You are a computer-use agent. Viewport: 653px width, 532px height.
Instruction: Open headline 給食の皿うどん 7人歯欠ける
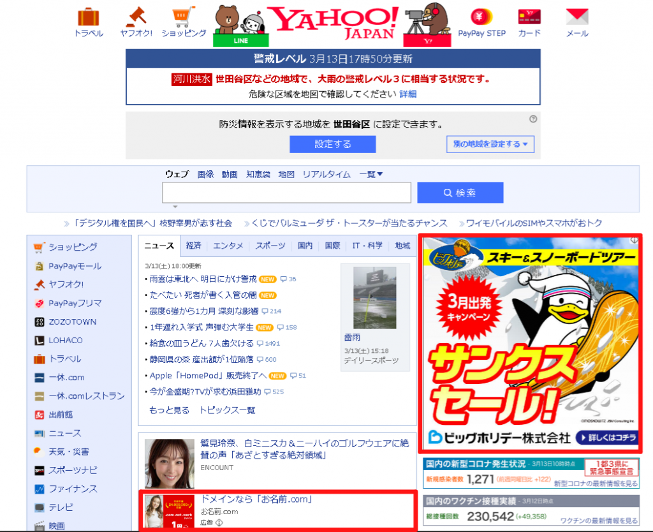pyautogui.click(x=201, y=343)
